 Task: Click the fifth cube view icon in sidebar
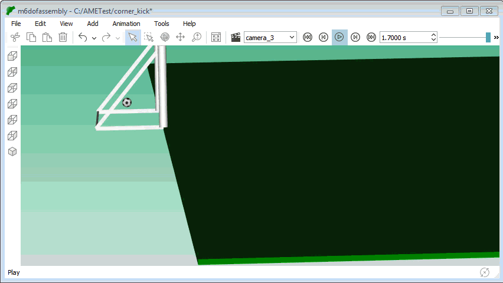click(12, 120)
